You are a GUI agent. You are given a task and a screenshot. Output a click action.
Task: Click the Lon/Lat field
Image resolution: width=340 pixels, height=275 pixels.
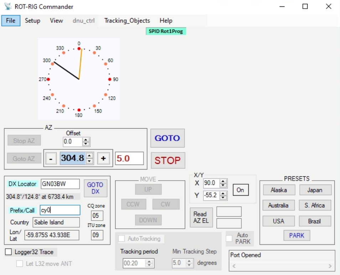pyautogui.click(x=52, y=235)
